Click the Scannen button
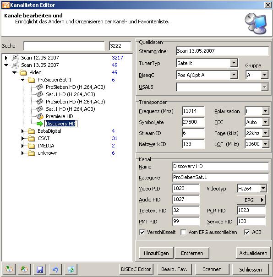Image resolution: width=273 pixels, height=277 pixels. pyautogui.click(x=212, y=269)
